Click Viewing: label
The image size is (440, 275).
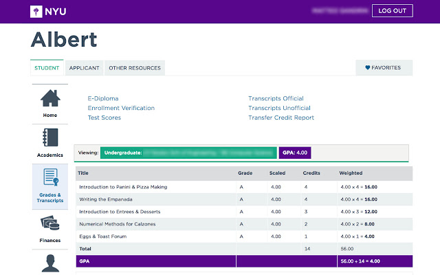click(88, 153)
